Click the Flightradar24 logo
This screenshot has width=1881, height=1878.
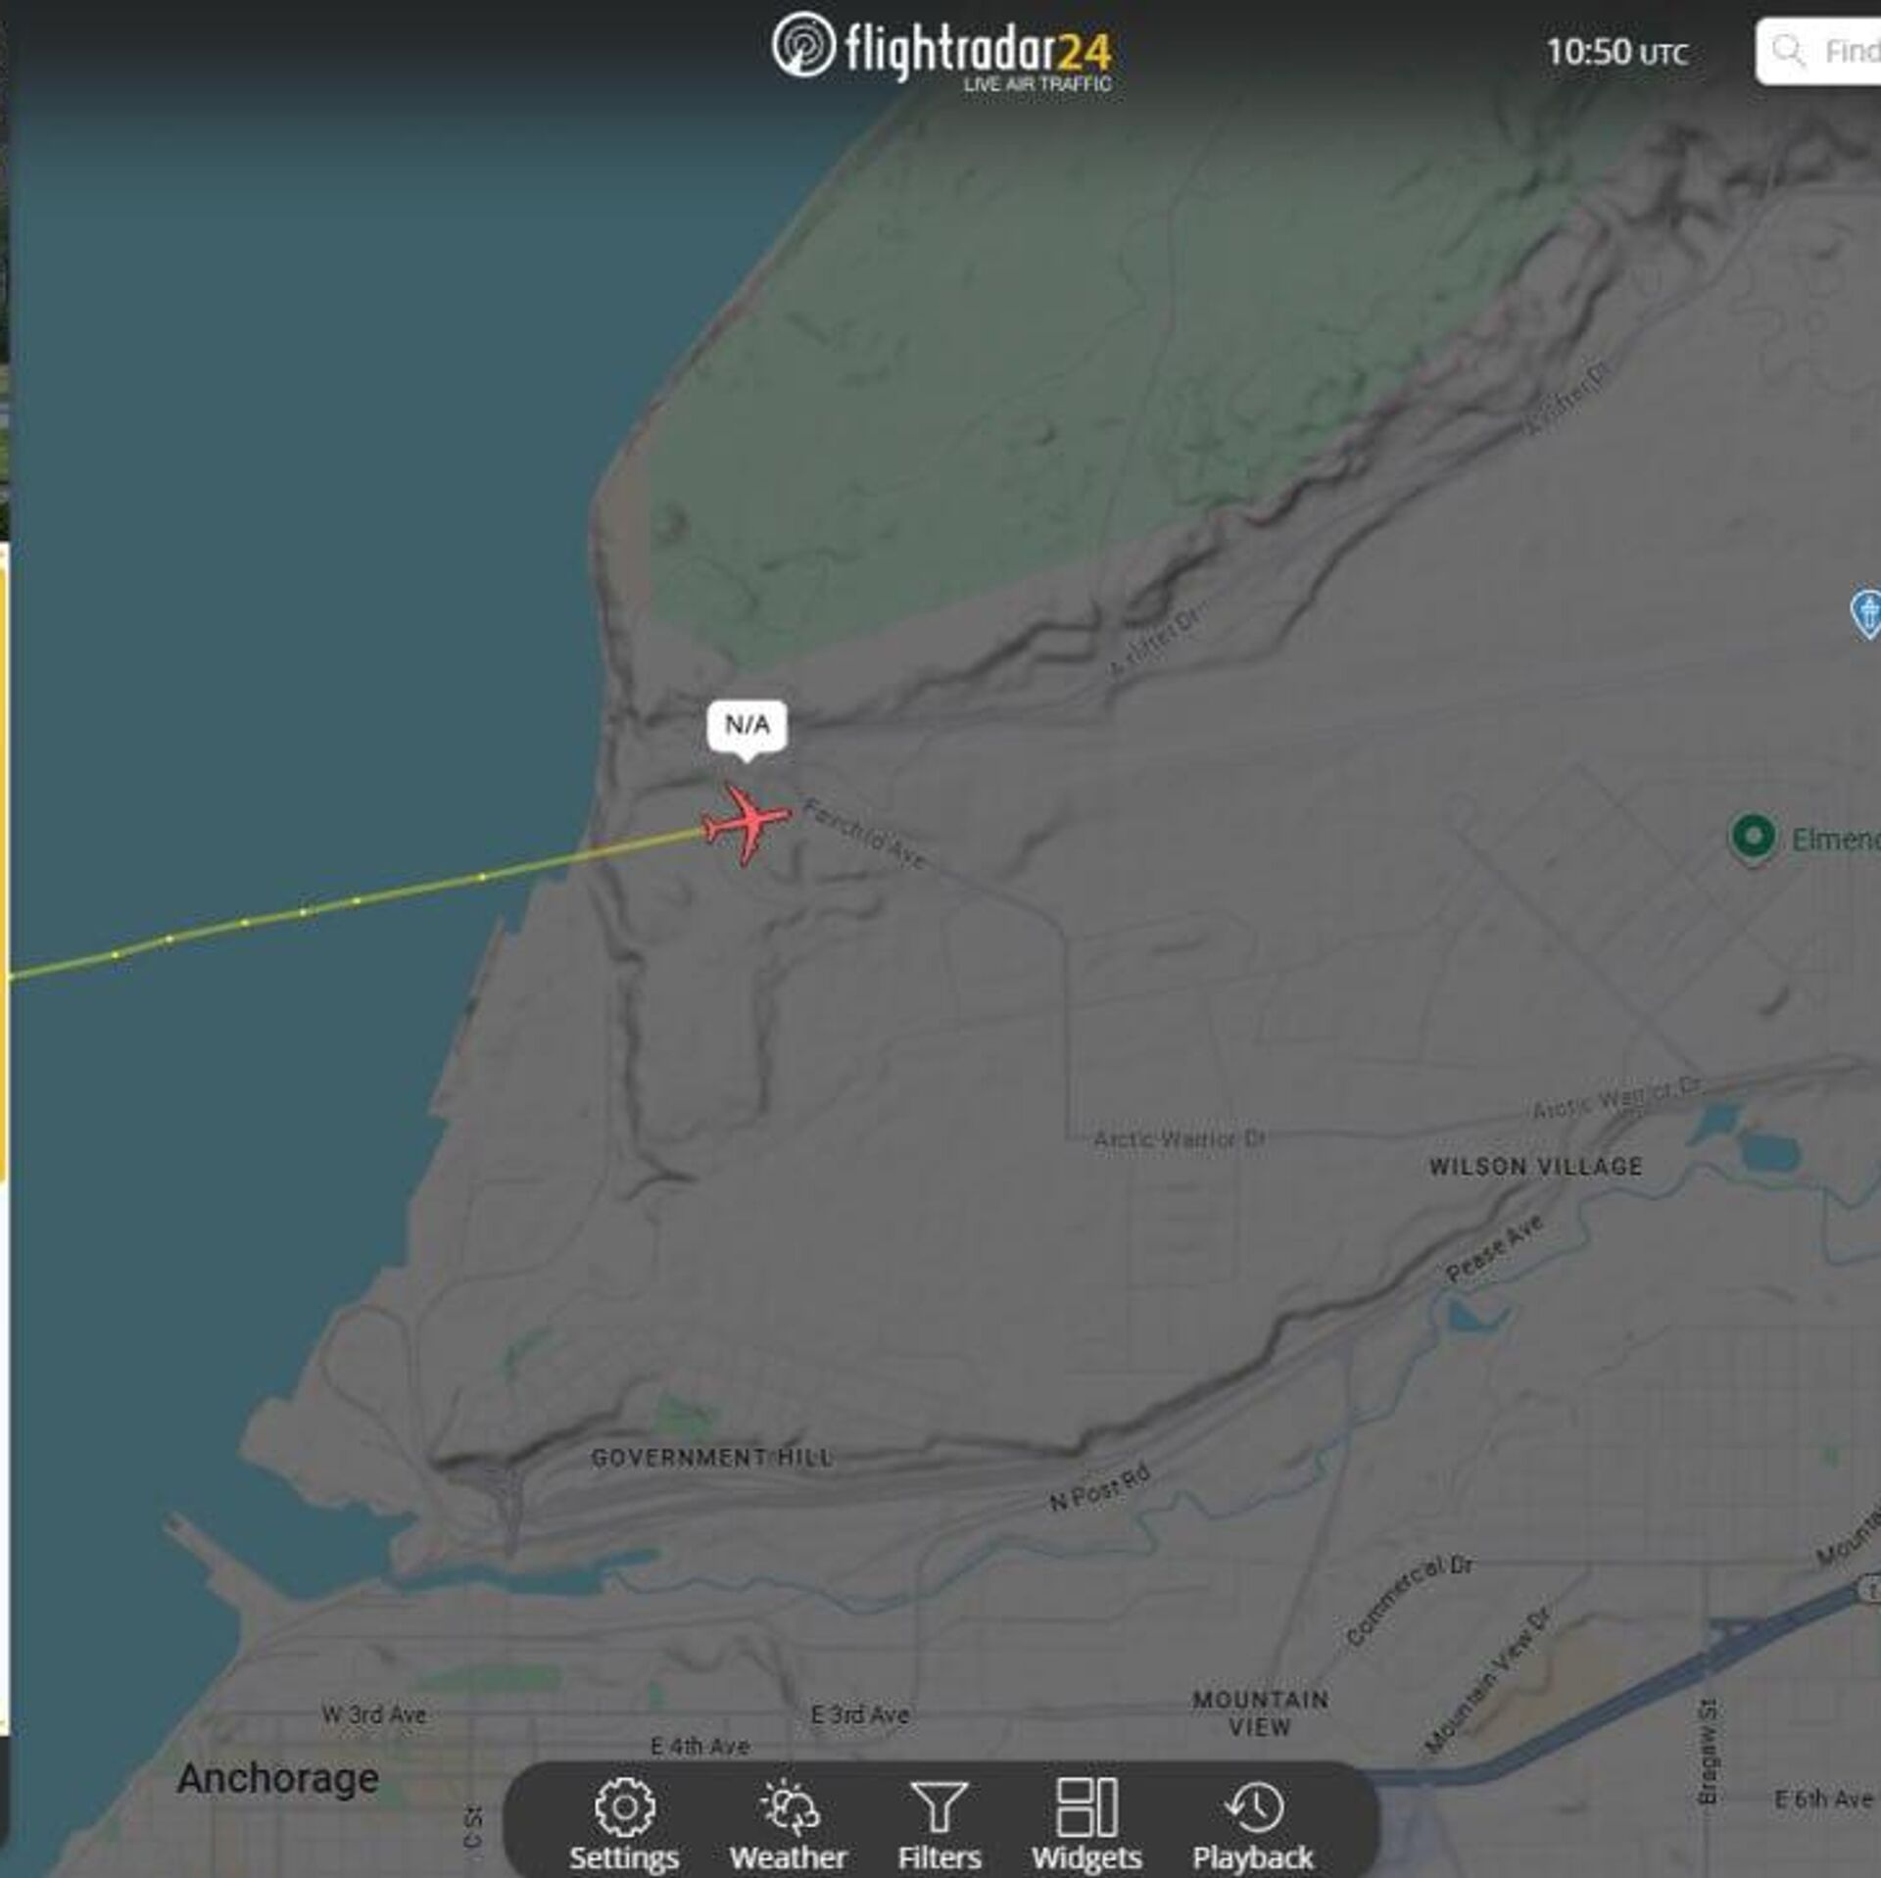pyautogui.click(x=940, y=51)
